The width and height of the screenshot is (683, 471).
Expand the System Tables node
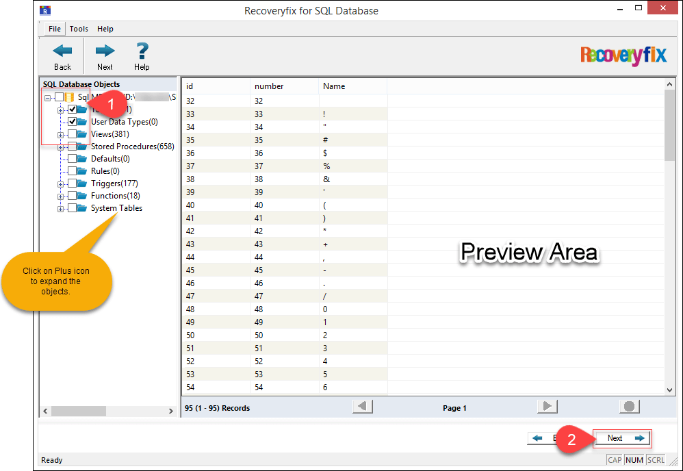pos(60,209)
